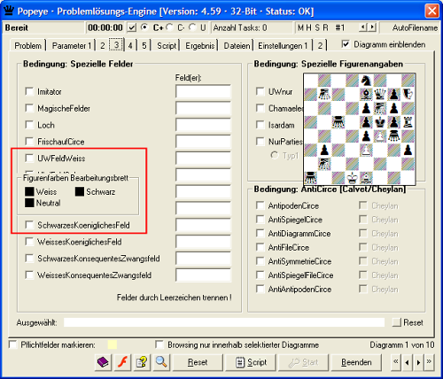Click the Ausgewählt text field
This screenshot has width=443, height=379.
pos(224,322)
